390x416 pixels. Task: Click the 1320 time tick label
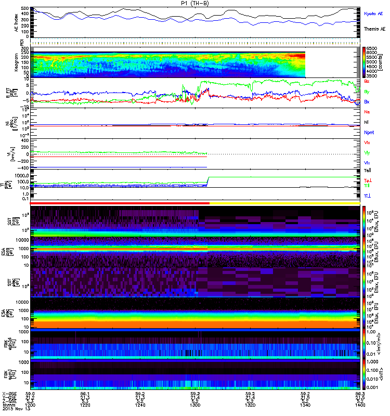click(250, 405)
